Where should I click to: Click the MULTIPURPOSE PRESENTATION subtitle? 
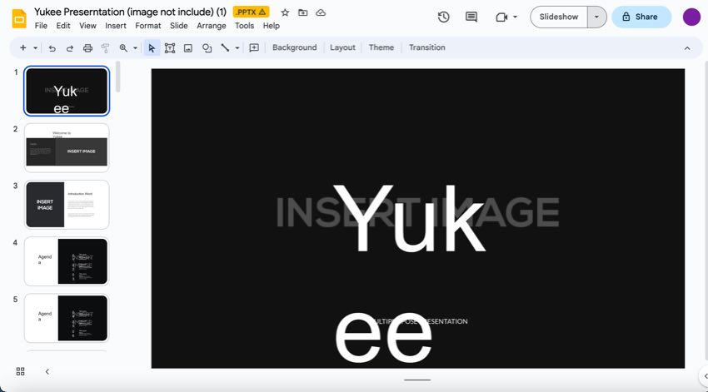[417, 321]
